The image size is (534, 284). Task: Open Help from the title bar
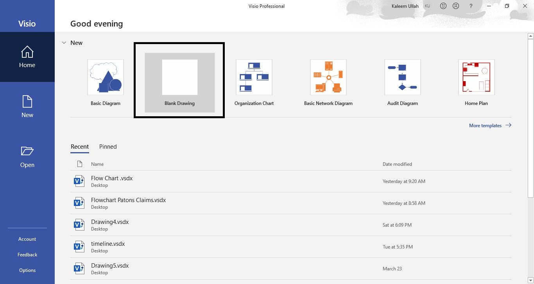pos(471,6)
